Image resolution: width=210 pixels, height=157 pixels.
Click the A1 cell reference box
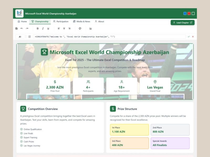point(20,37)
